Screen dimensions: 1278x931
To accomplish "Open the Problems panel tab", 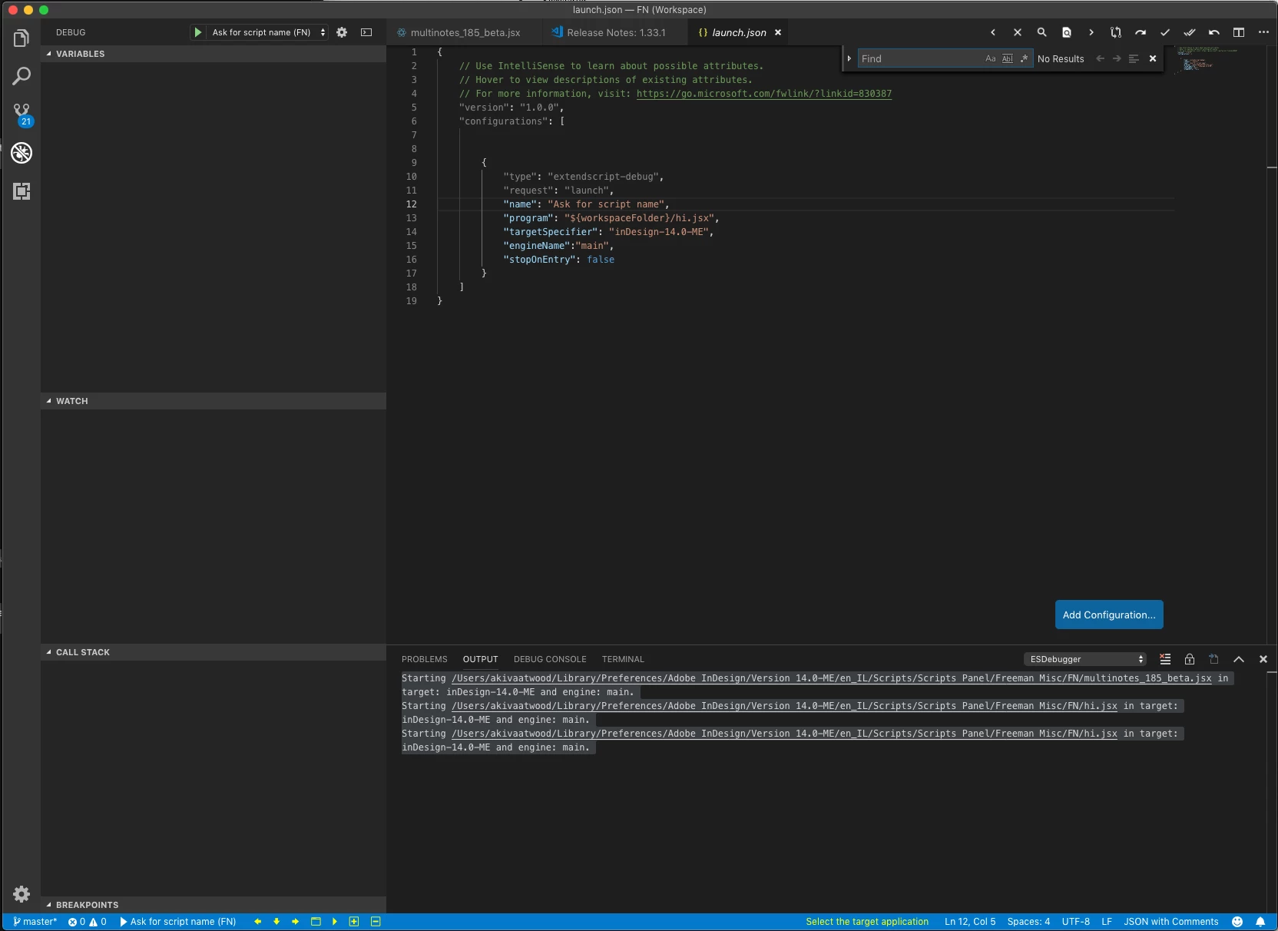I will pos(424,659).
